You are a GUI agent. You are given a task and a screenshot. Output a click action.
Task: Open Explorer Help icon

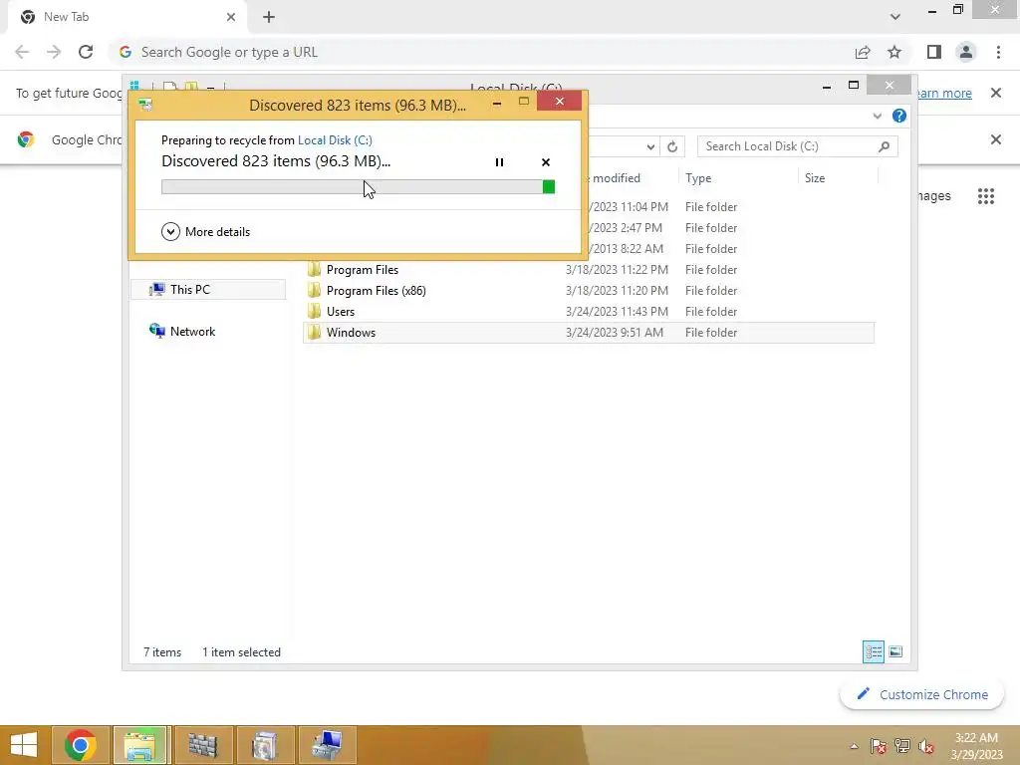pyautogui.click(x=899, y=116)
